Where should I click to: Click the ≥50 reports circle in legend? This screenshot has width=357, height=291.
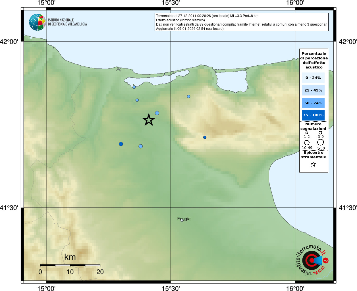pos(320,142)
